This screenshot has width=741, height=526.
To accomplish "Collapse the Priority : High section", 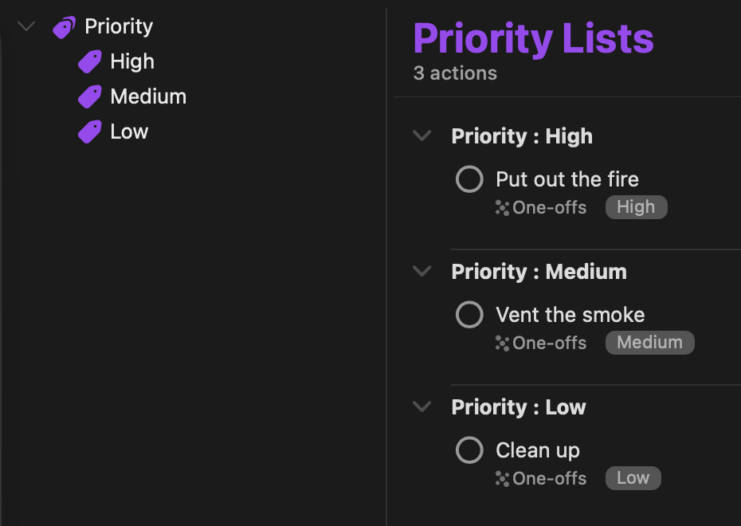I will pyautogui.click(x=421, y=136).
